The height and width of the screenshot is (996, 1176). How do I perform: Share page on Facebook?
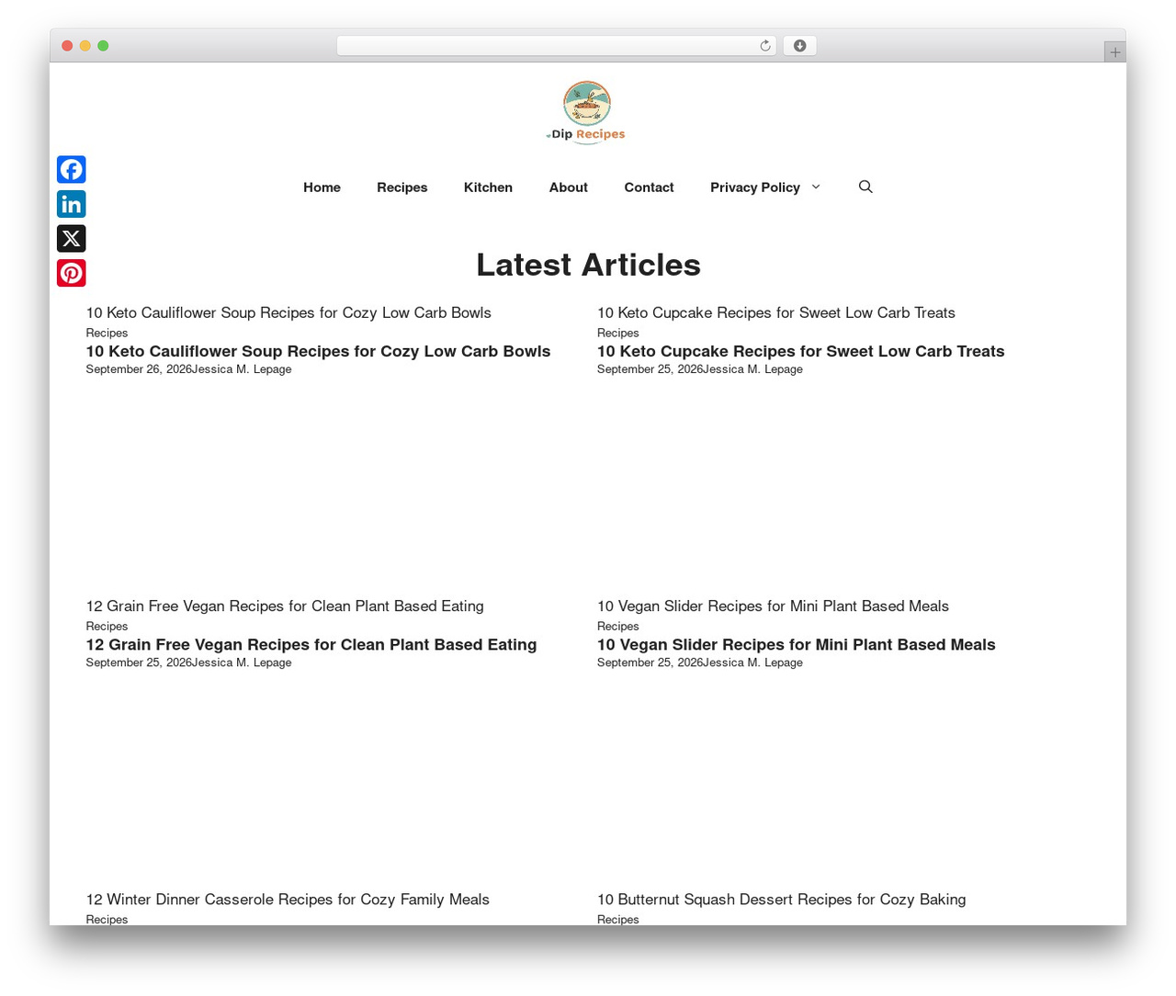[x=71, y=169]
